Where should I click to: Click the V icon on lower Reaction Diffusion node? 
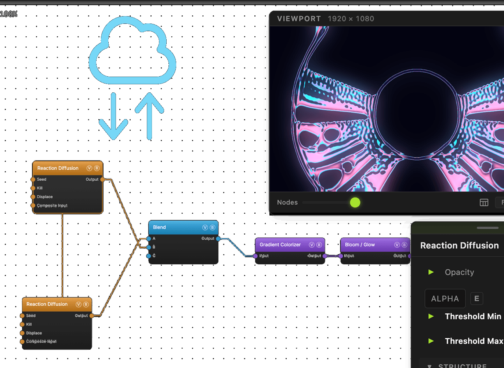(x=79, y=304)
